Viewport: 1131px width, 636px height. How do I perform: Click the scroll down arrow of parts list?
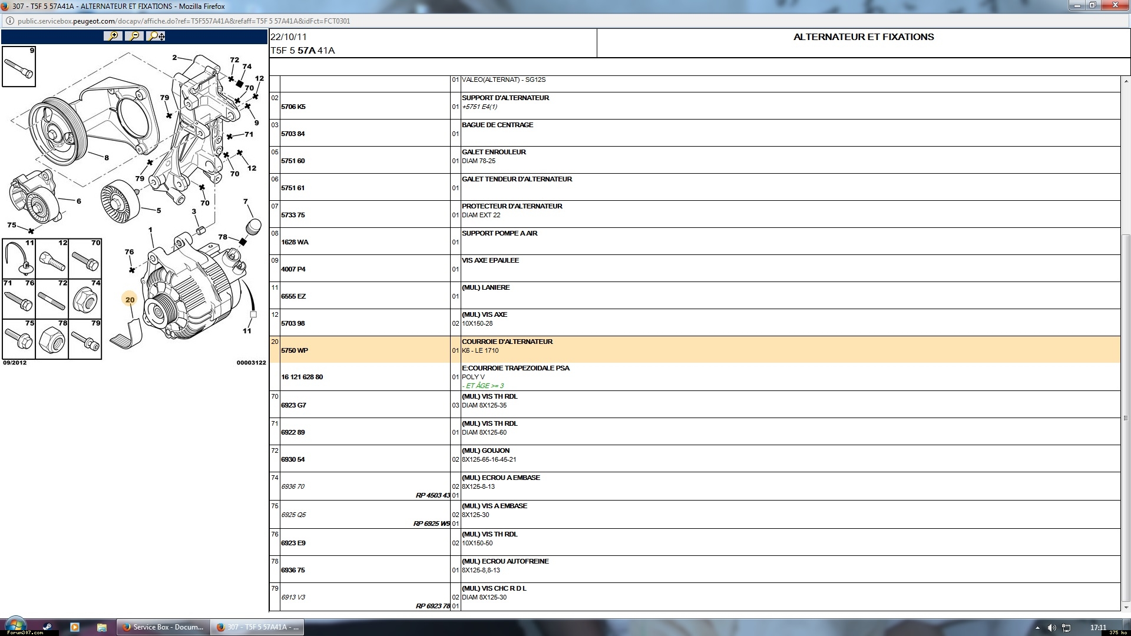click(1126, 607)
